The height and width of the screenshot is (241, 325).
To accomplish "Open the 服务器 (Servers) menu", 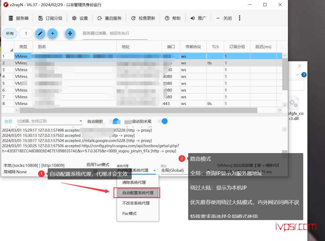I will coord(18,18).
